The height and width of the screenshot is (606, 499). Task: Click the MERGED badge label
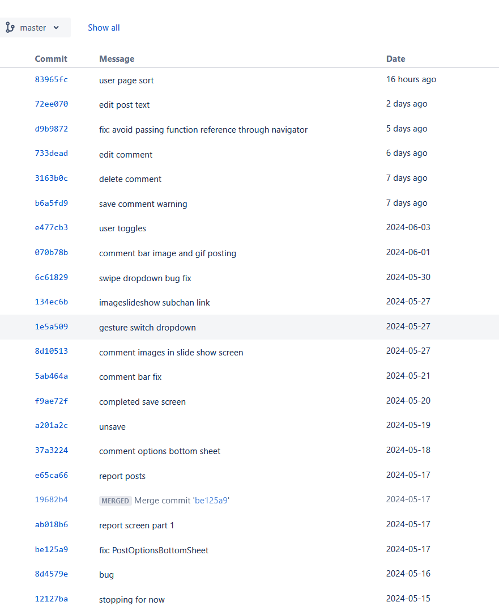pyautogui.click(x=115, y=501)
